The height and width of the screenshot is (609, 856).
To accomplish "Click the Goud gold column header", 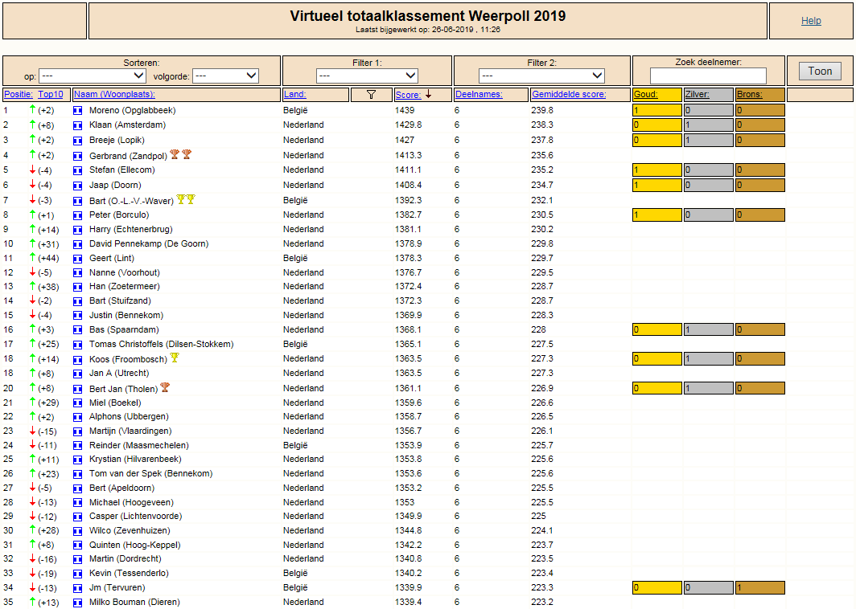I will click(646, 94).
